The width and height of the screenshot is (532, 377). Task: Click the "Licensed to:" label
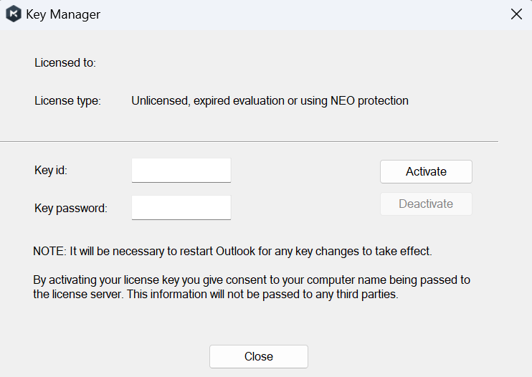[65, 62]
